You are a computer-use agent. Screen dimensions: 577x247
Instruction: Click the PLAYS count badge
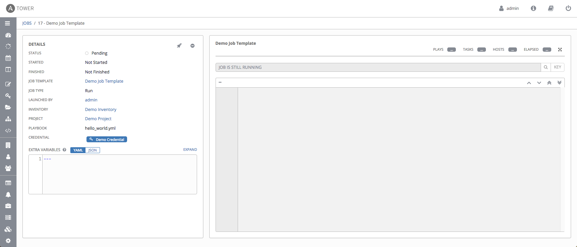click(452, 50)
